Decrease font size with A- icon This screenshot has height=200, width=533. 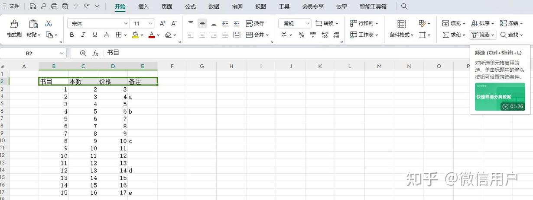pyautogui.click(x=174, y=23)
